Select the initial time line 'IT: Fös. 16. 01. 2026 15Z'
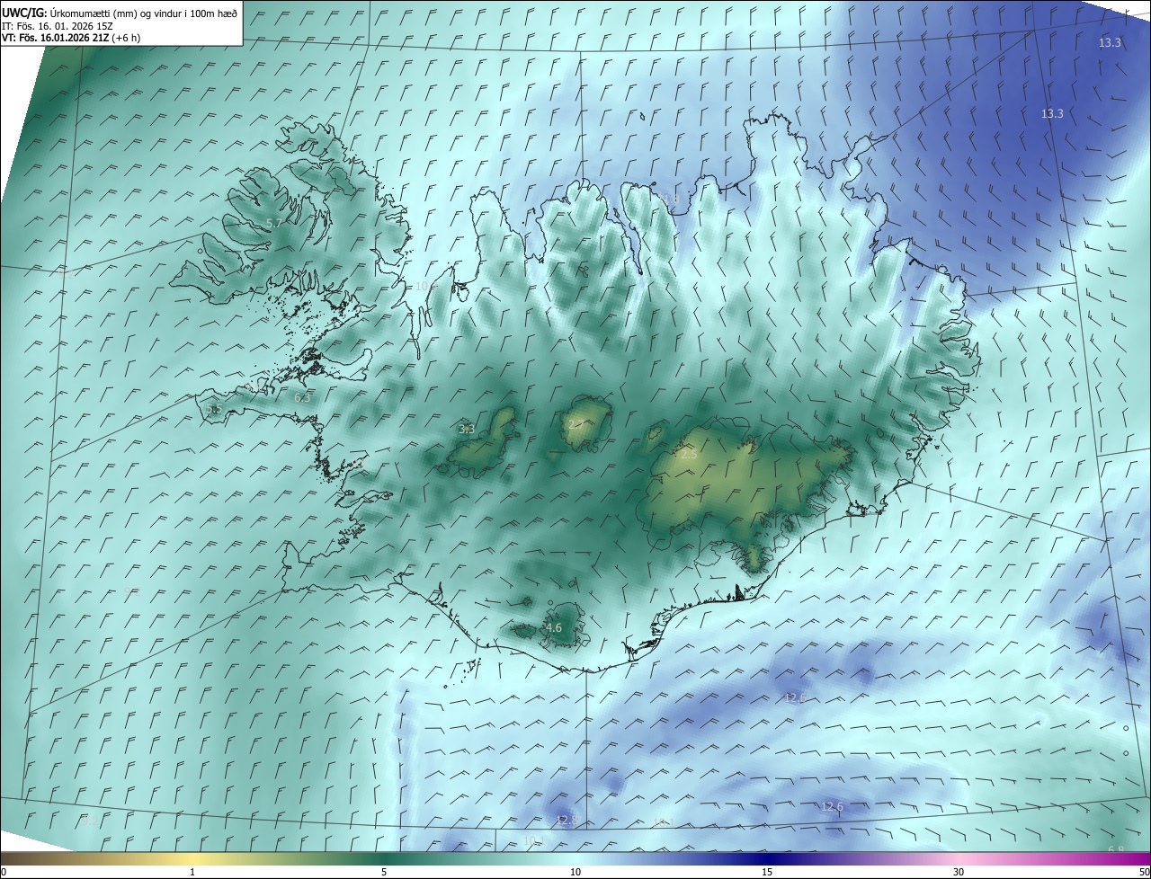The width and height of the screenshot is (1151, 879). pos(58,26)
